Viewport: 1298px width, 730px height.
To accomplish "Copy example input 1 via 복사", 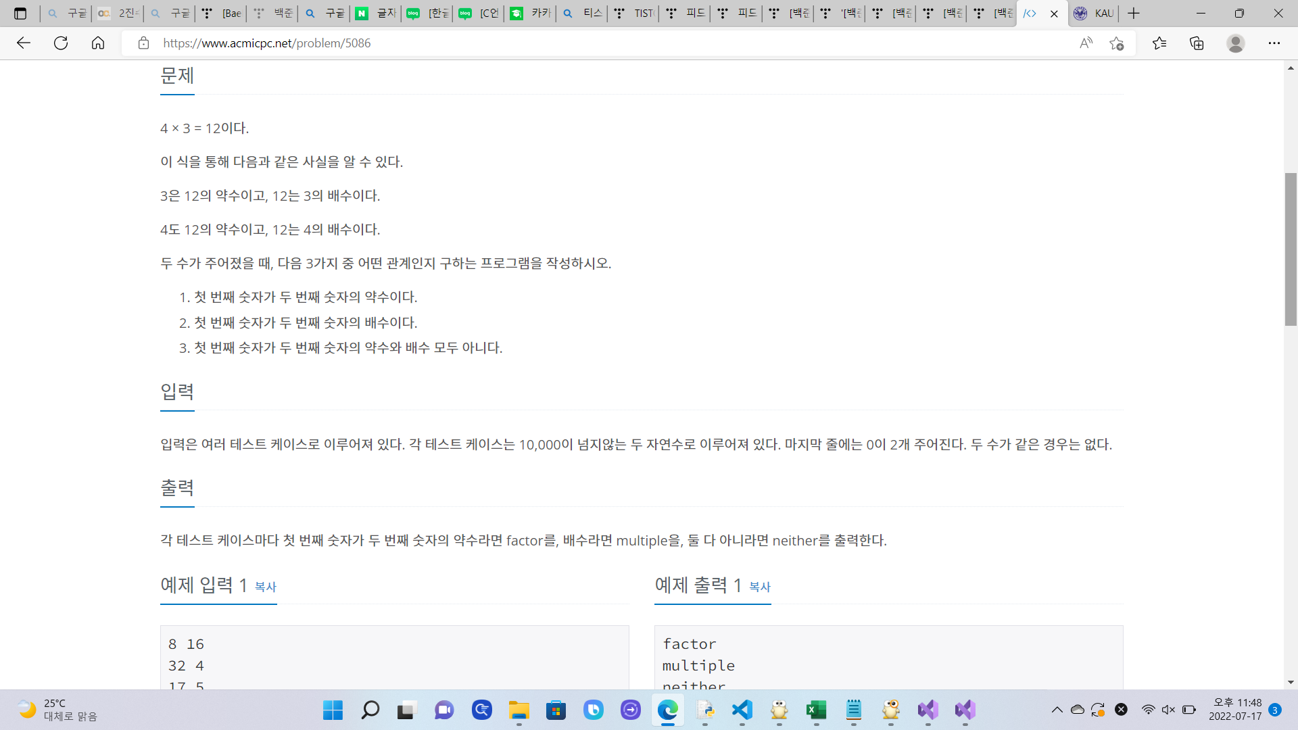I will click(x=265, y=587).
